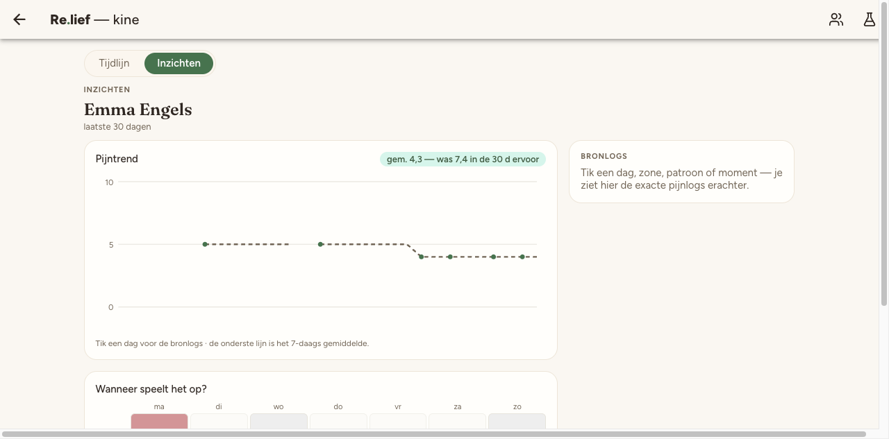Click the 'BRONLOGS' panel heading

click(x=604, y=157)
